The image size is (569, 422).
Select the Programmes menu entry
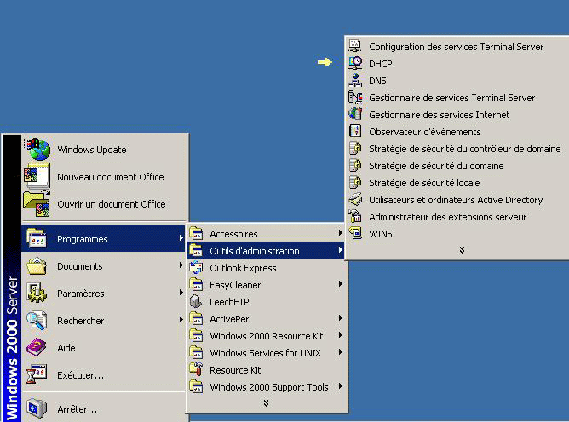coord(104,238)
